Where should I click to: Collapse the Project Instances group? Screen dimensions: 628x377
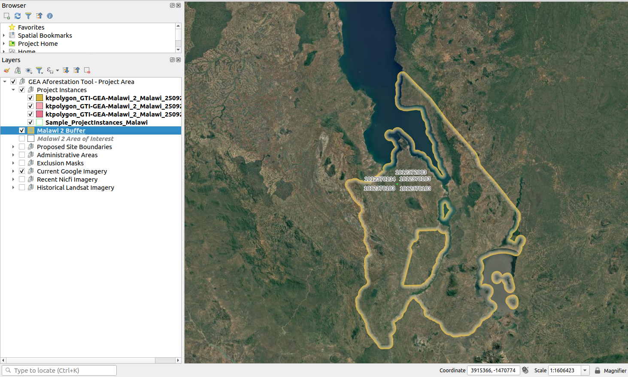(x=13, y=90)
